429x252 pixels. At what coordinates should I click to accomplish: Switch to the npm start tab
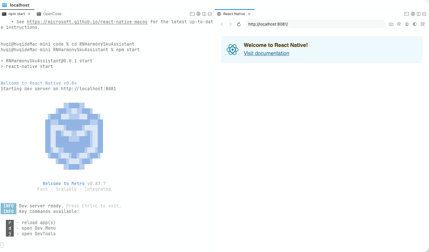click(x=17, y=14)
